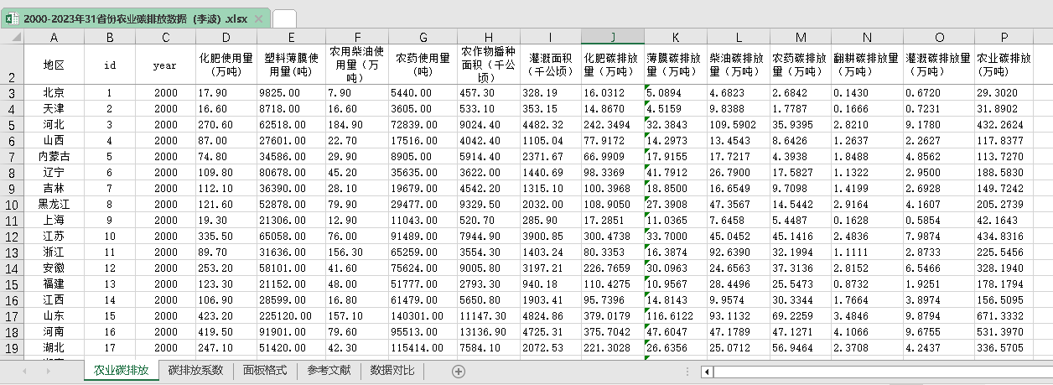Activate the 2000-2023年31省份农业碳排放数据 workbook tab
Viewport: 1053px width, 385px height.
tap(135, 18)
